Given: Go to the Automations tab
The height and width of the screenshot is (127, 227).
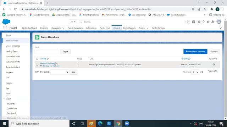Looking at the screenshot, I should pyautogui.click(x=91, y=28).
